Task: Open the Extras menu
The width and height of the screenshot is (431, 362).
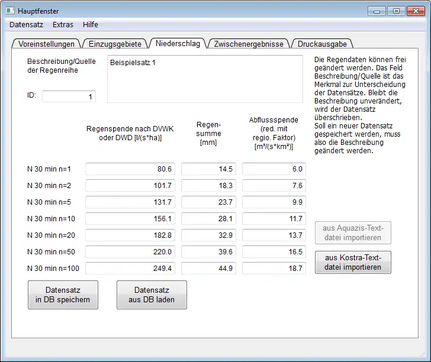Action: click(x=63, y=25)
